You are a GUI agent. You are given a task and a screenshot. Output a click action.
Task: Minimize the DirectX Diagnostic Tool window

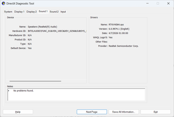tap(147, 3)
